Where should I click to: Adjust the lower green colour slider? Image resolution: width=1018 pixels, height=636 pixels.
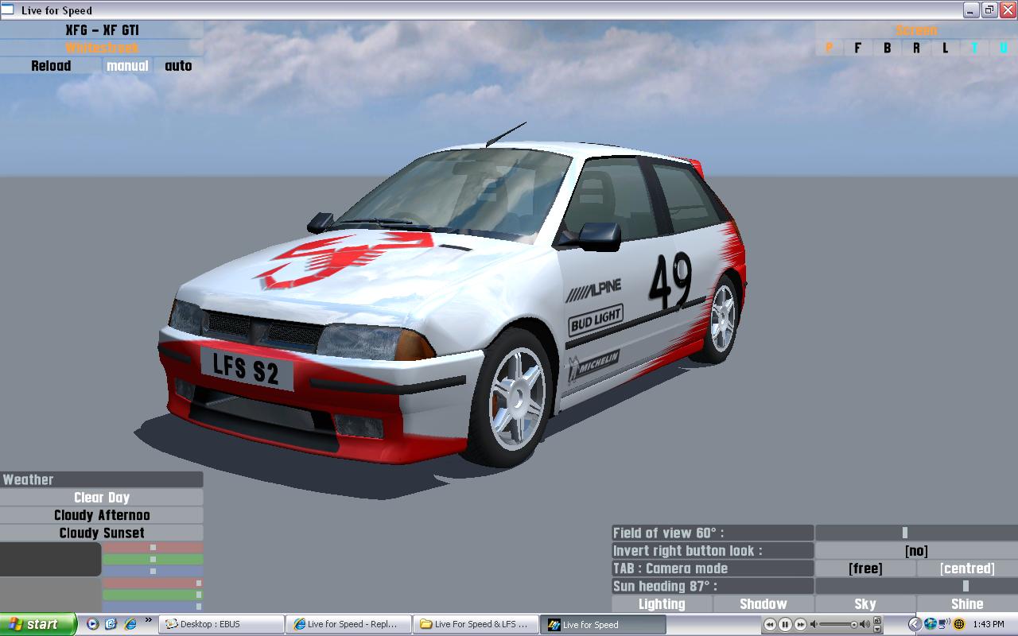tap(153, 595)
